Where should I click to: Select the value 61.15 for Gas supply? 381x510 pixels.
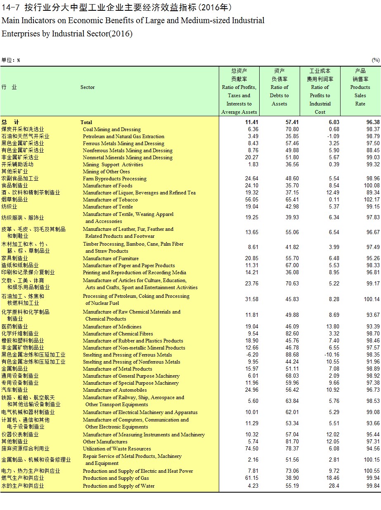[251, 478]
